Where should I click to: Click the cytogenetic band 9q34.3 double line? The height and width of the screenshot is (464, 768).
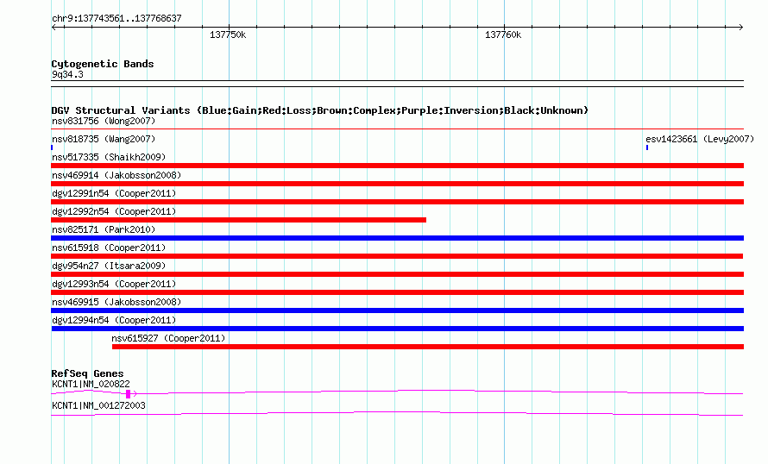pos(397,84)
